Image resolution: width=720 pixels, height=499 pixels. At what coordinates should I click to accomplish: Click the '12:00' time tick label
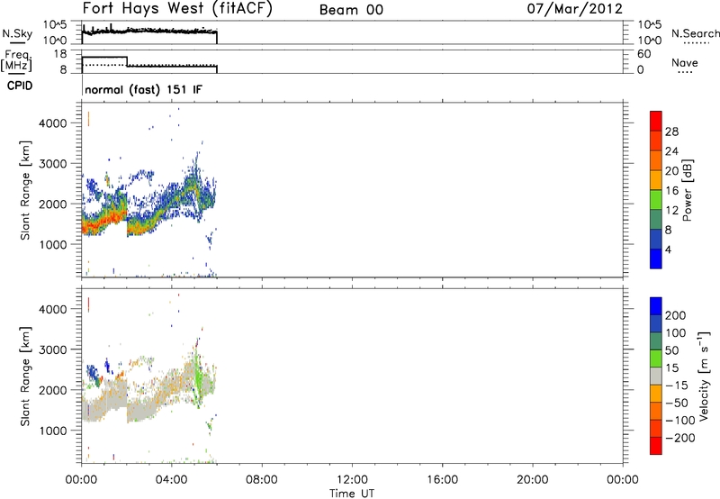click(x=352, y=480)
